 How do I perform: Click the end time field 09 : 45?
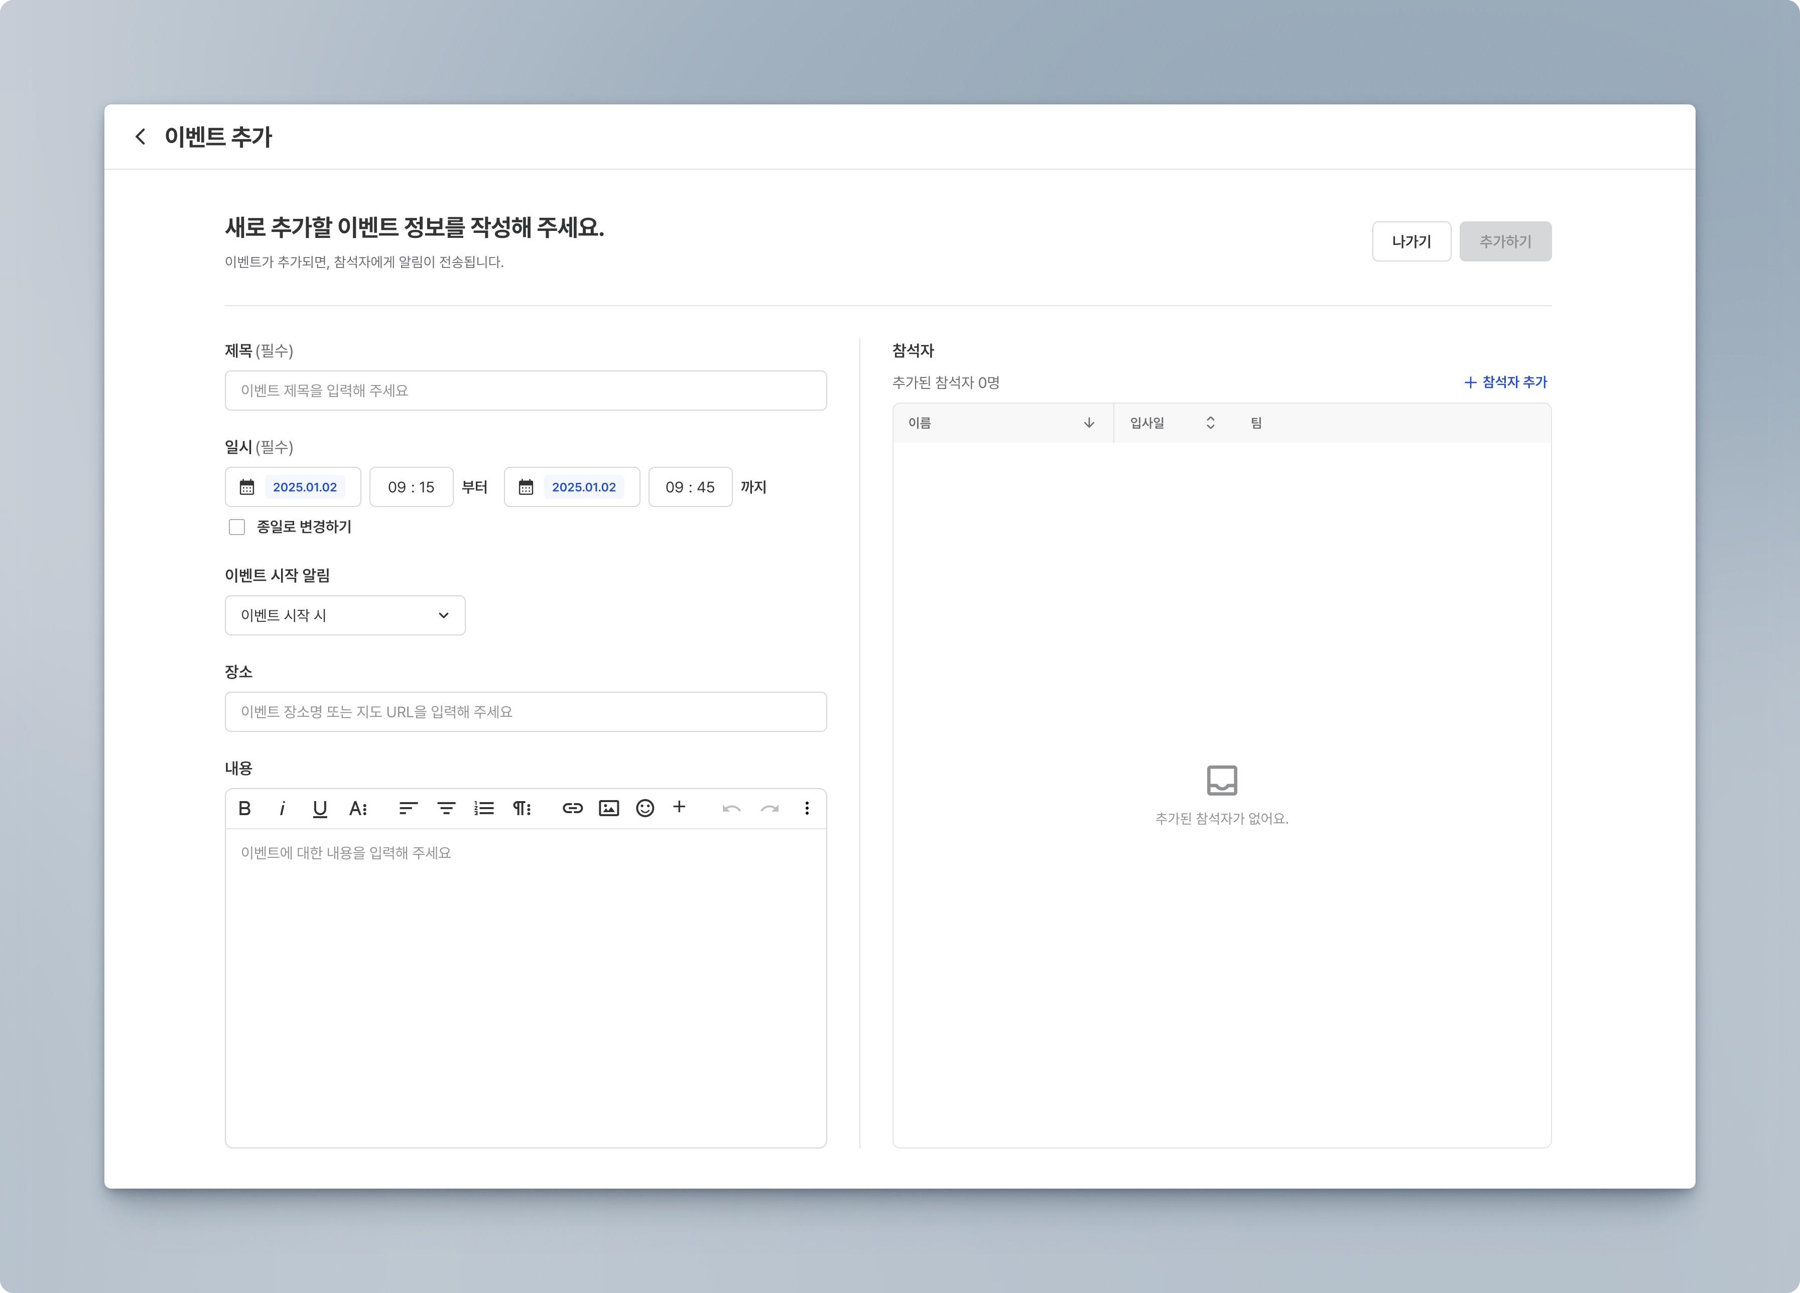[x=690, y=487]
